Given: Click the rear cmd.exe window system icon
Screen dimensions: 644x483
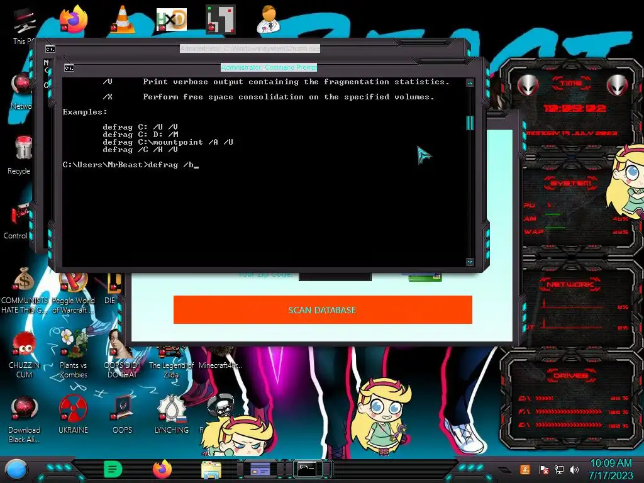Looking at the screenshot, I should pyautogui.click(x=50, y=49).
